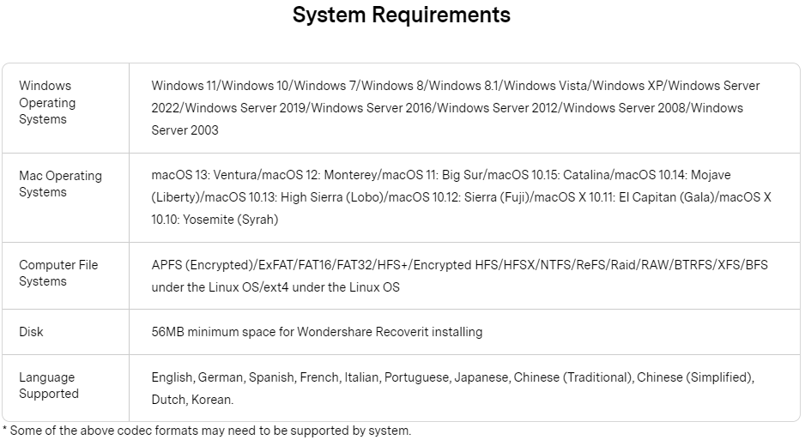Click the System Requirements heading
The height and width of the screenshot is (440, 805).
tap(402, 15)
